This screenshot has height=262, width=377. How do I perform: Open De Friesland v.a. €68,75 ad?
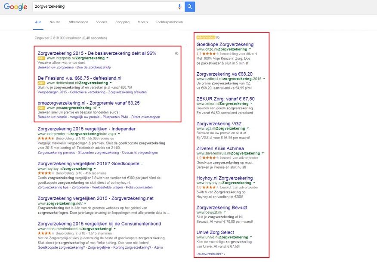(79, 78)
